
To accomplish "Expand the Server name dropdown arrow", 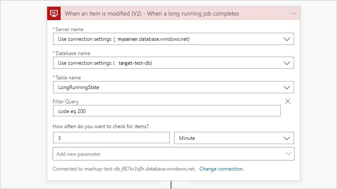I will click(x=287, y=39).
